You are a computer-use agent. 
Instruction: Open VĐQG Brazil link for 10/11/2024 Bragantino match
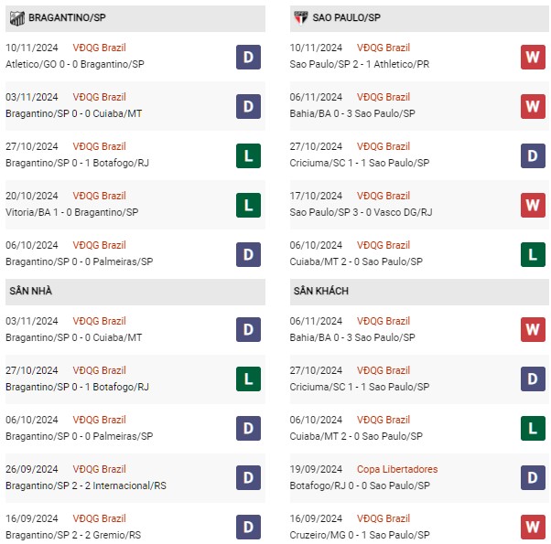99,48
